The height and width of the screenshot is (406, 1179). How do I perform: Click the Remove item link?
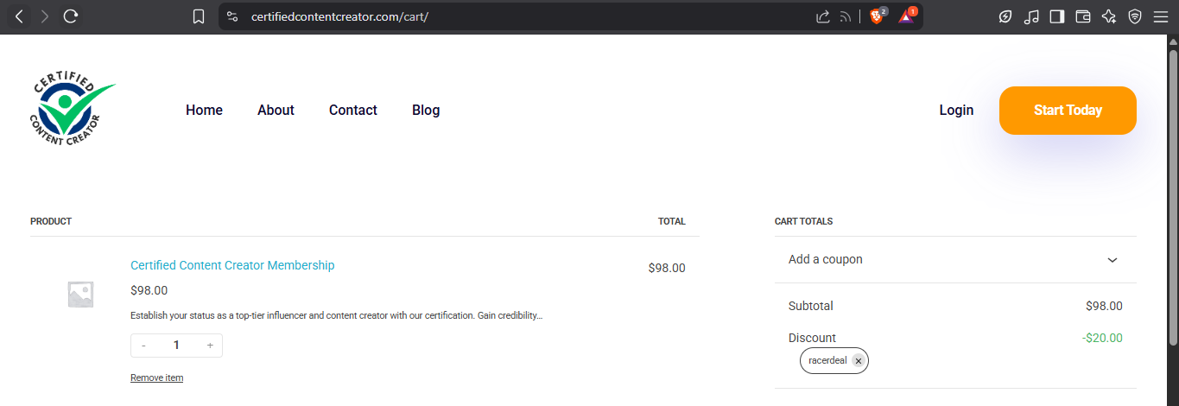156,377
